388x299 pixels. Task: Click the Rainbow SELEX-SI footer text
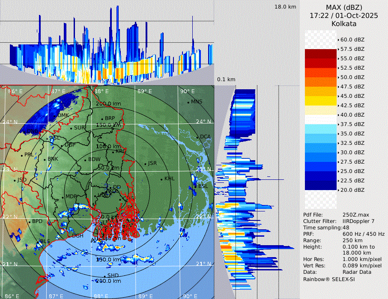pos(329,279)
